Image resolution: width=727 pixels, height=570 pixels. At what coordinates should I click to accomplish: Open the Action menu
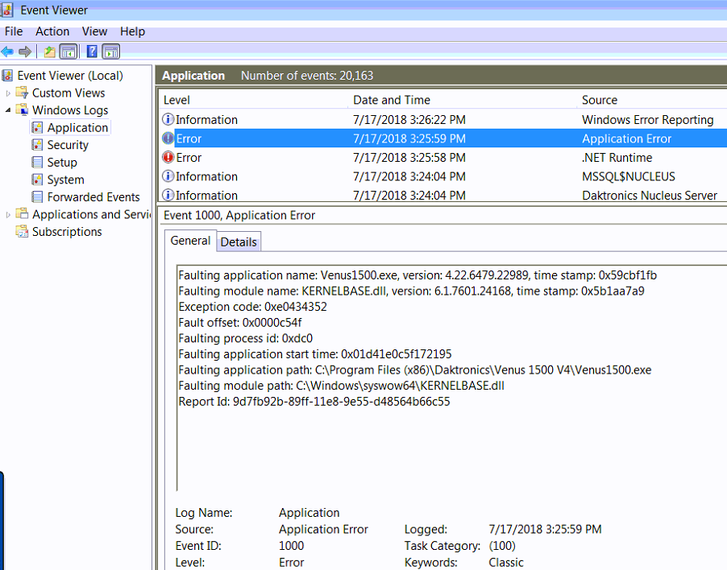click(52, 31)
